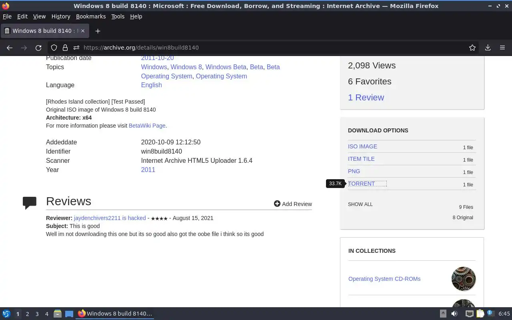Follow the BetaWiki Page link

147,126
